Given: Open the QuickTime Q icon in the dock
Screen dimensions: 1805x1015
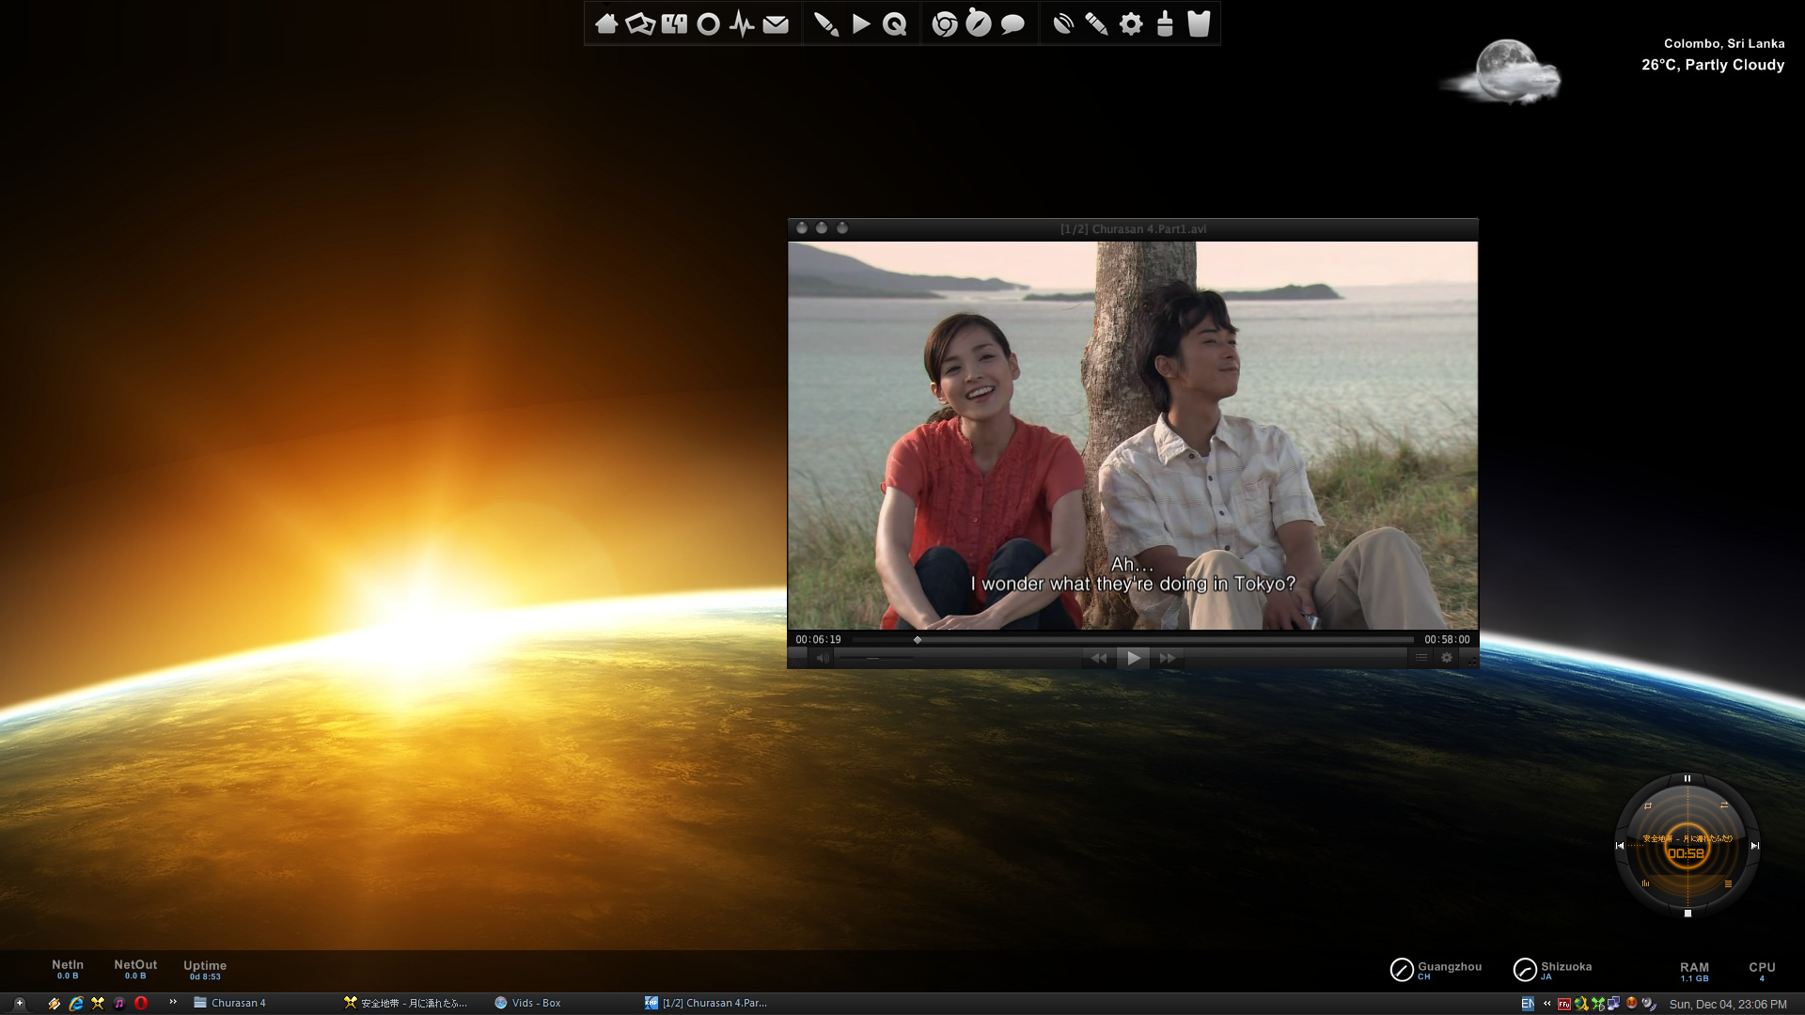Looking at the screenshot, I should (895, 24).
